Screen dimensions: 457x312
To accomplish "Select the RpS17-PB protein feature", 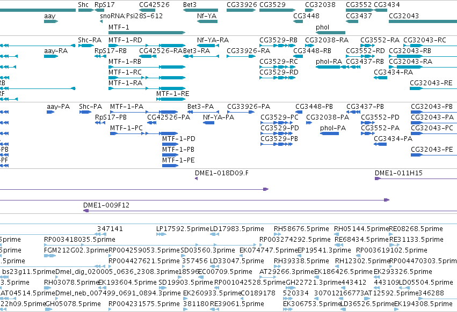I will 100,123.
